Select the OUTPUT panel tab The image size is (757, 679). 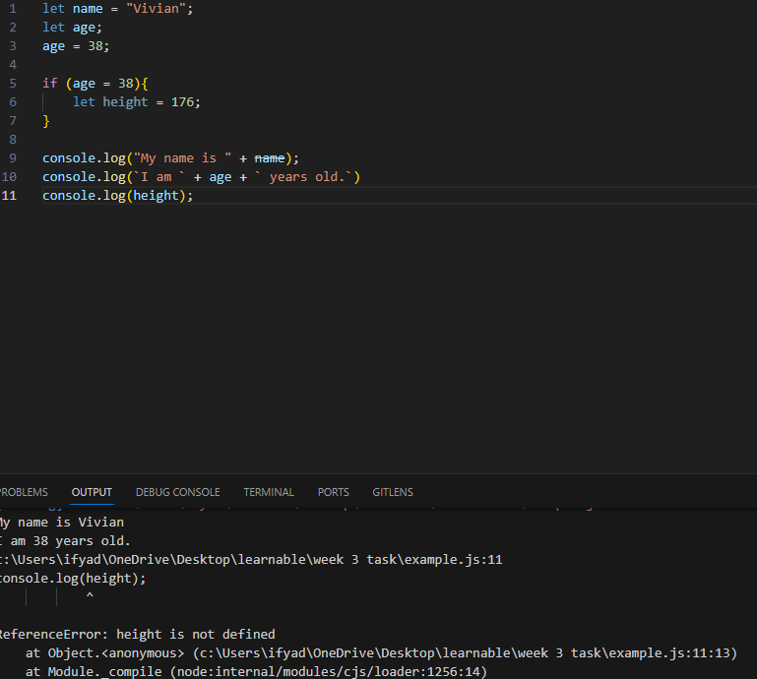pyautogui.click(x=92, y=492)
